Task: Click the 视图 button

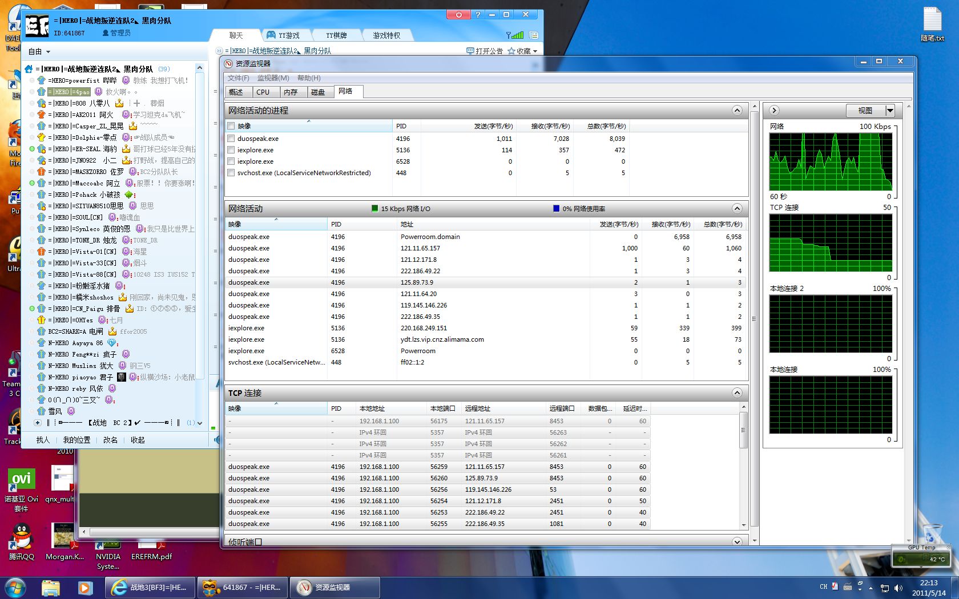Action: click(865, 111)
